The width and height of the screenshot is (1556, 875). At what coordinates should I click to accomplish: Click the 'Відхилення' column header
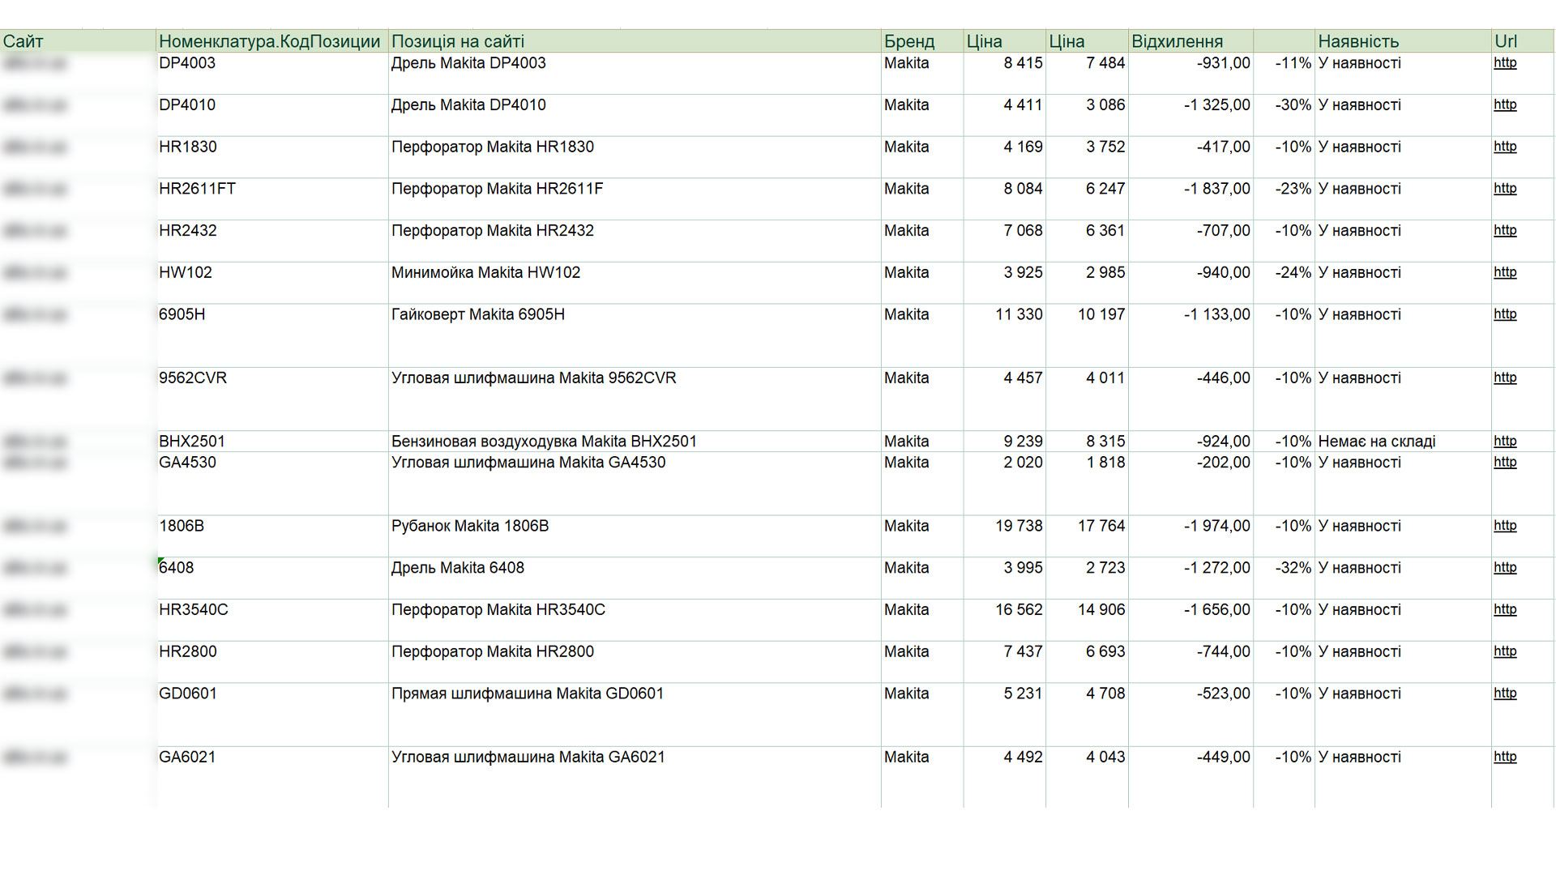[1177, 41]
